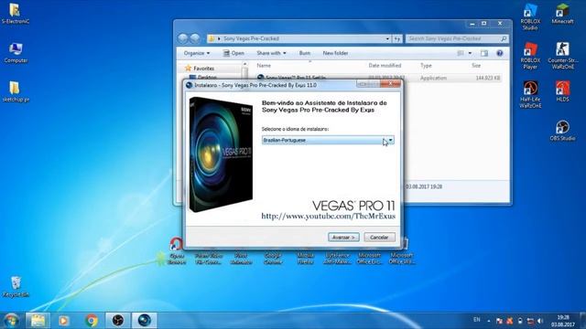Viewport: 586px width, 329px height.
Task: Click the Application type cell in the file row
Action: point(433,78)
